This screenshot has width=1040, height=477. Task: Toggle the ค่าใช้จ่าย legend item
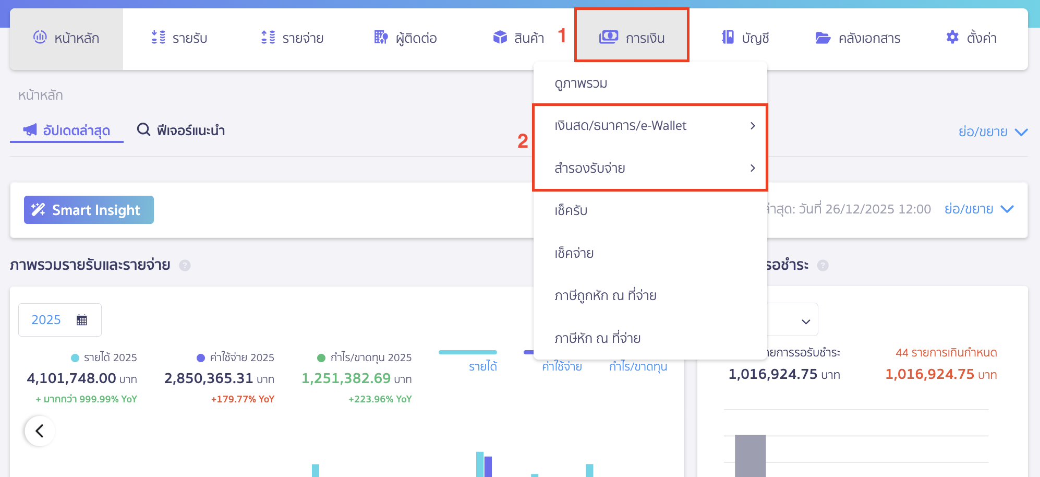[562, 366]
